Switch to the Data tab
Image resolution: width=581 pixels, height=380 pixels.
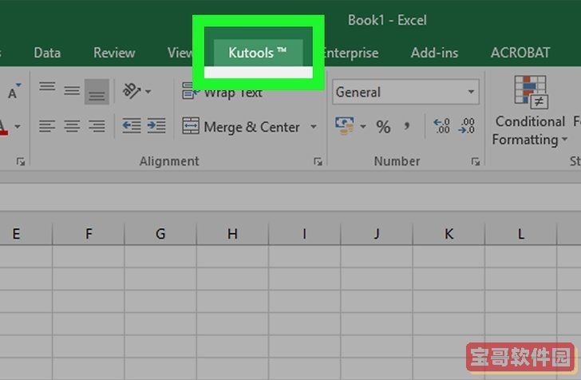tap(47, 53)
